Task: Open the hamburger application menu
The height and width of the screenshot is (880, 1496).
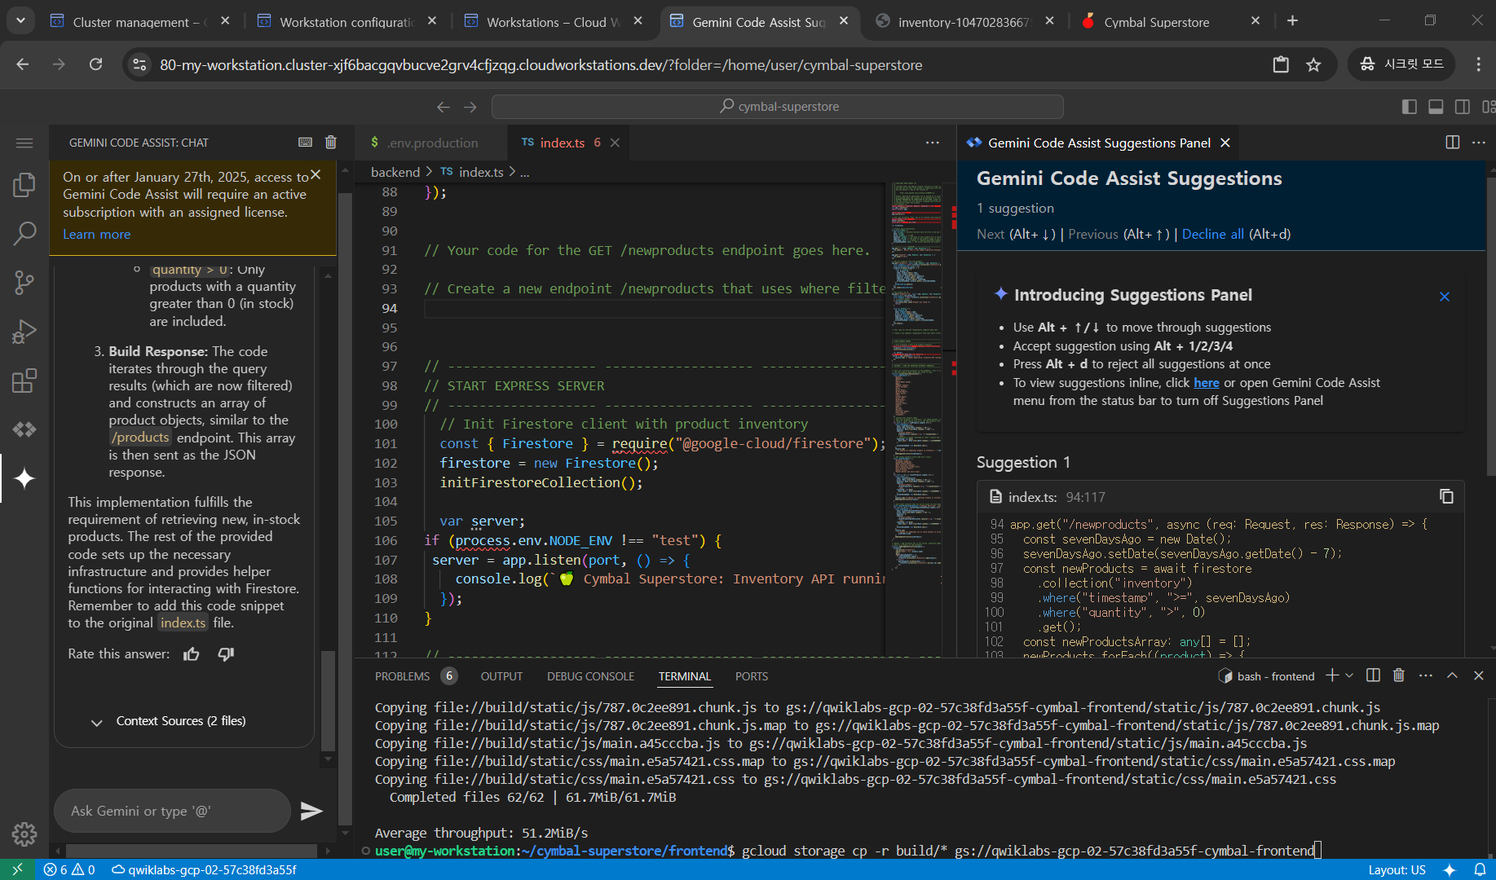Action: click(24, 143)
